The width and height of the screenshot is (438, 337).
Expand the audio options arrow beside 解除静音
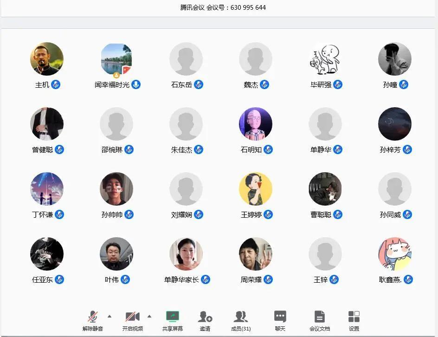pyautogui.click(x=109, y=316)
